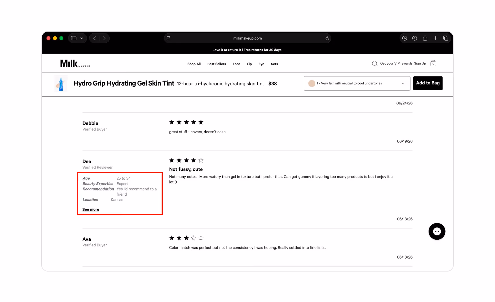Screen dimensions: 495x302
Task: Click the 'Not fussy, cute' review title
Action: coord(186,169)
